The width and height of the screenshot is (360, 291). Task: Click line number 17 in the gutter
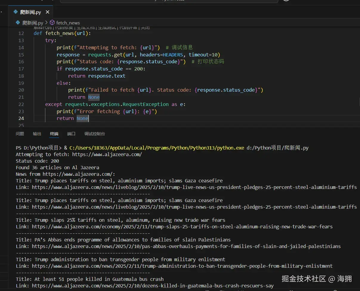point(21,69)
